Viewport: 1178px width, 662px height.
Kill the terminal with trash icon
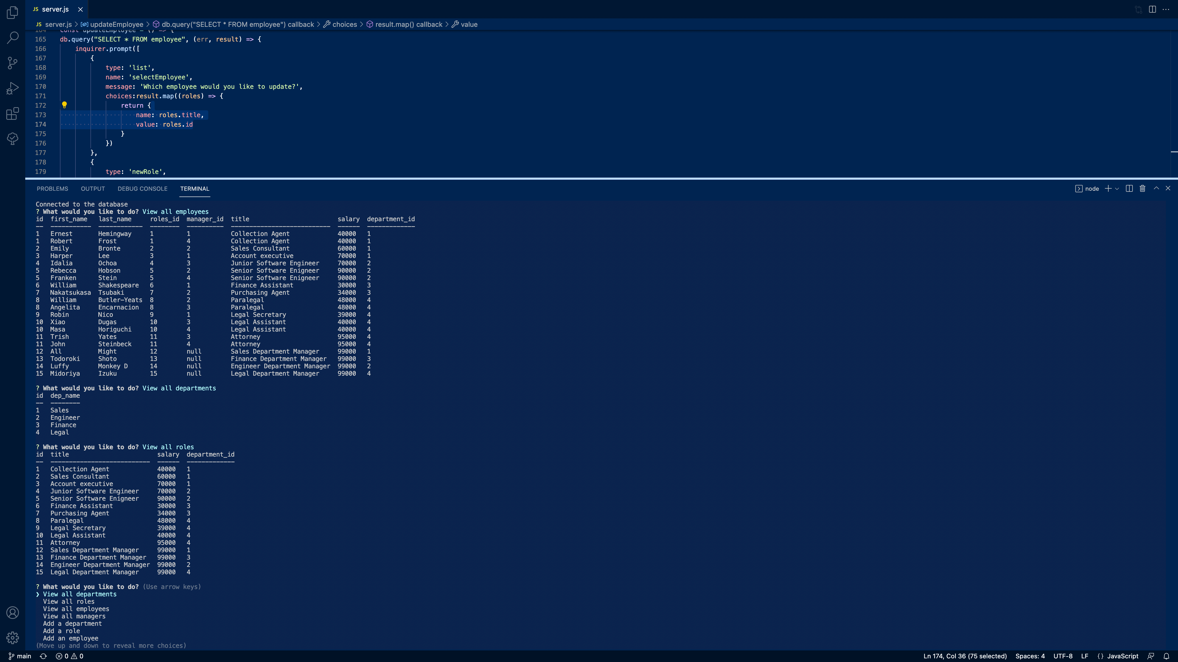[x=1142, y=189]
